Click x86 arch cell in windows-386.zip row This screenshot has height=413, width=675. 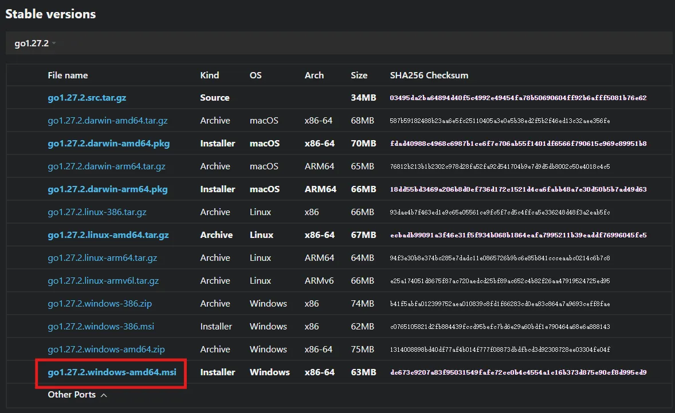point(312,303)
